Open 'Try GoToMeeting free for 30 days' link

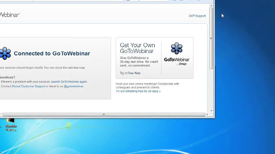138,91
